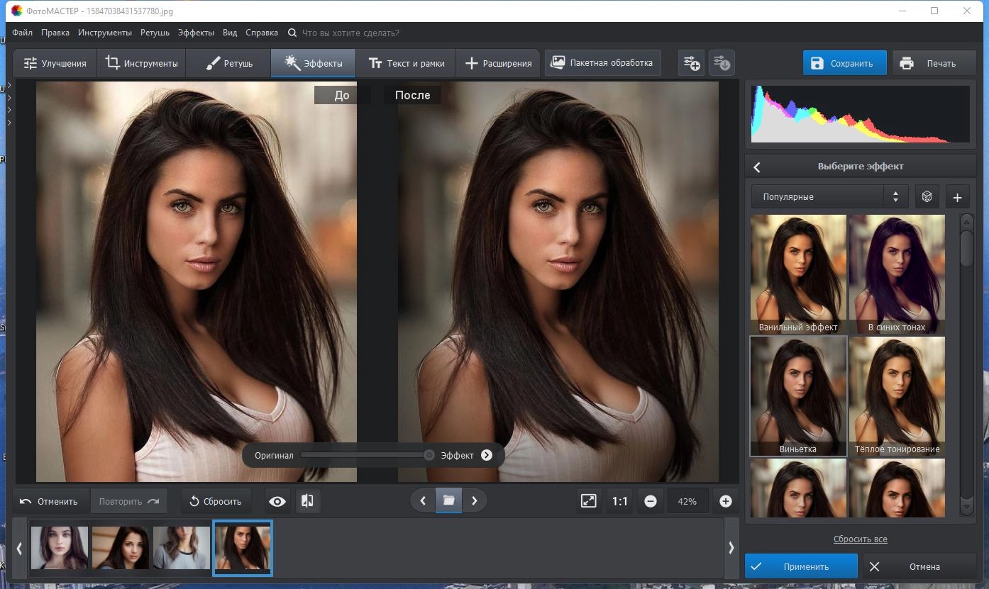Click the До label over preview
The height and width of the screenshot is (589, 989).
[x=342, y=95]
